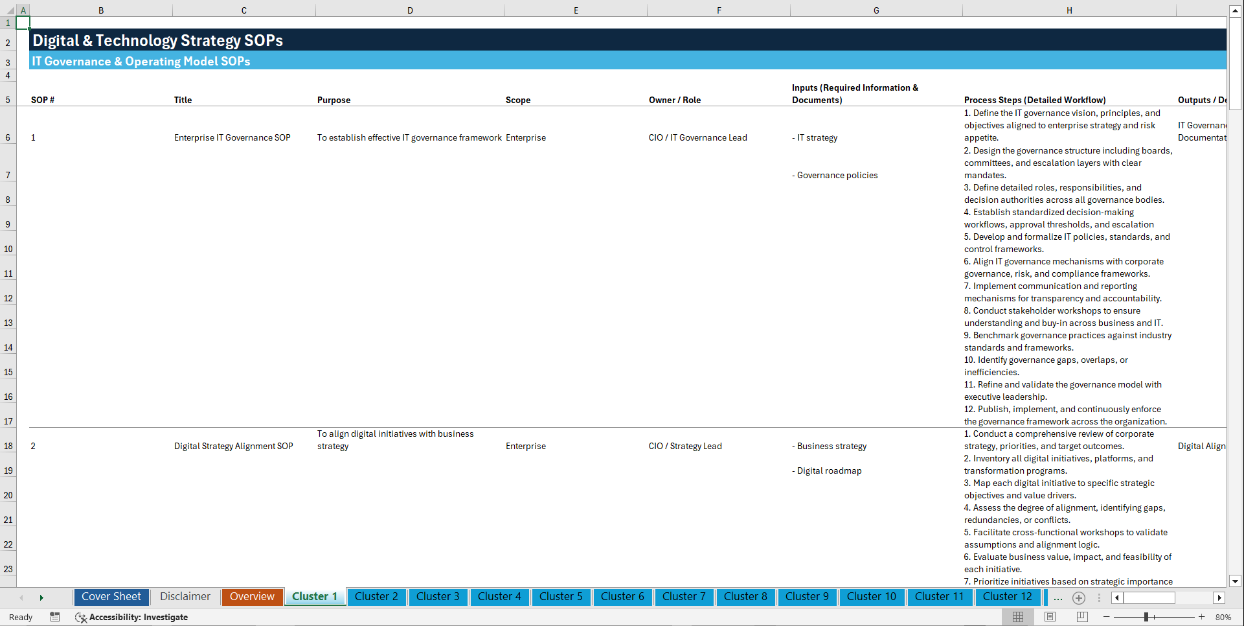This screenshot has height=626, width=1244.
Task: Click the macro recording status bar icon
Action: [x=55, y=617]
